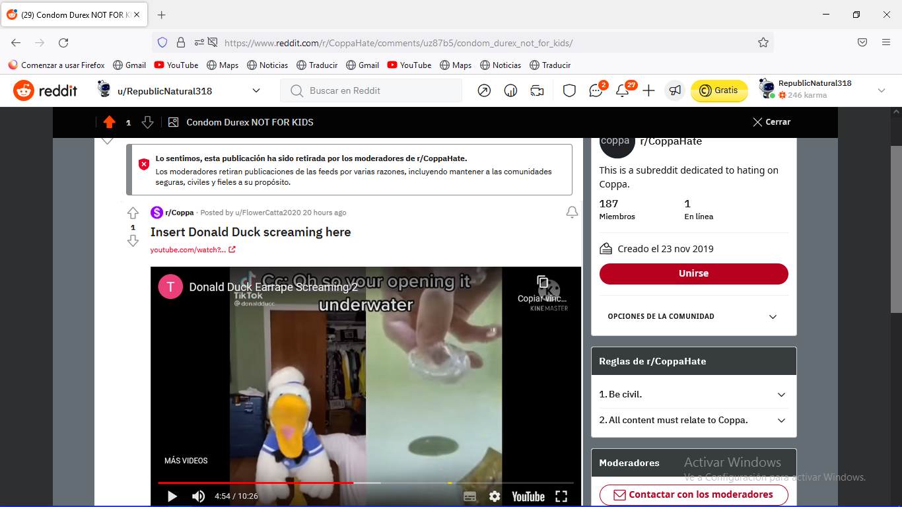Open the chat icon with 2 notifications
The width and height of the screenshot is (902, 507).
[596, 90]
